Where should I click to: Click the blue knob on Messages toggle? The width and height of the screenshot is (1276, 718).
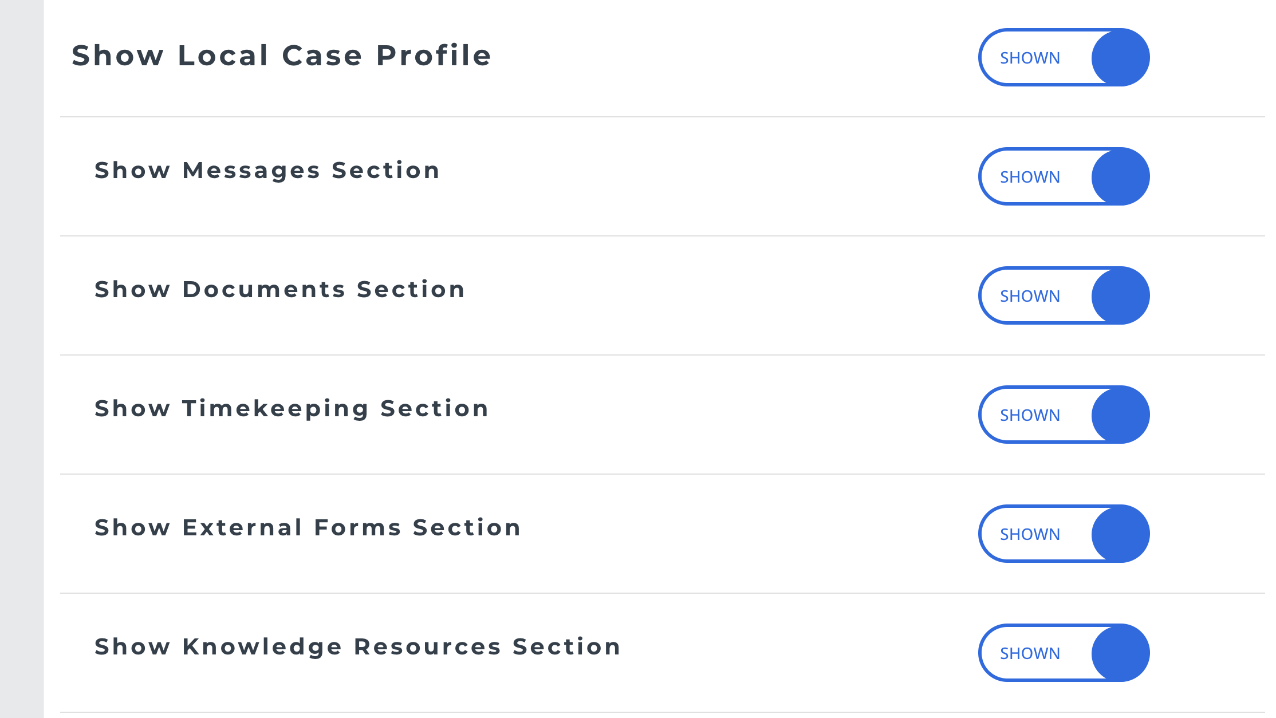(1120, 176)
